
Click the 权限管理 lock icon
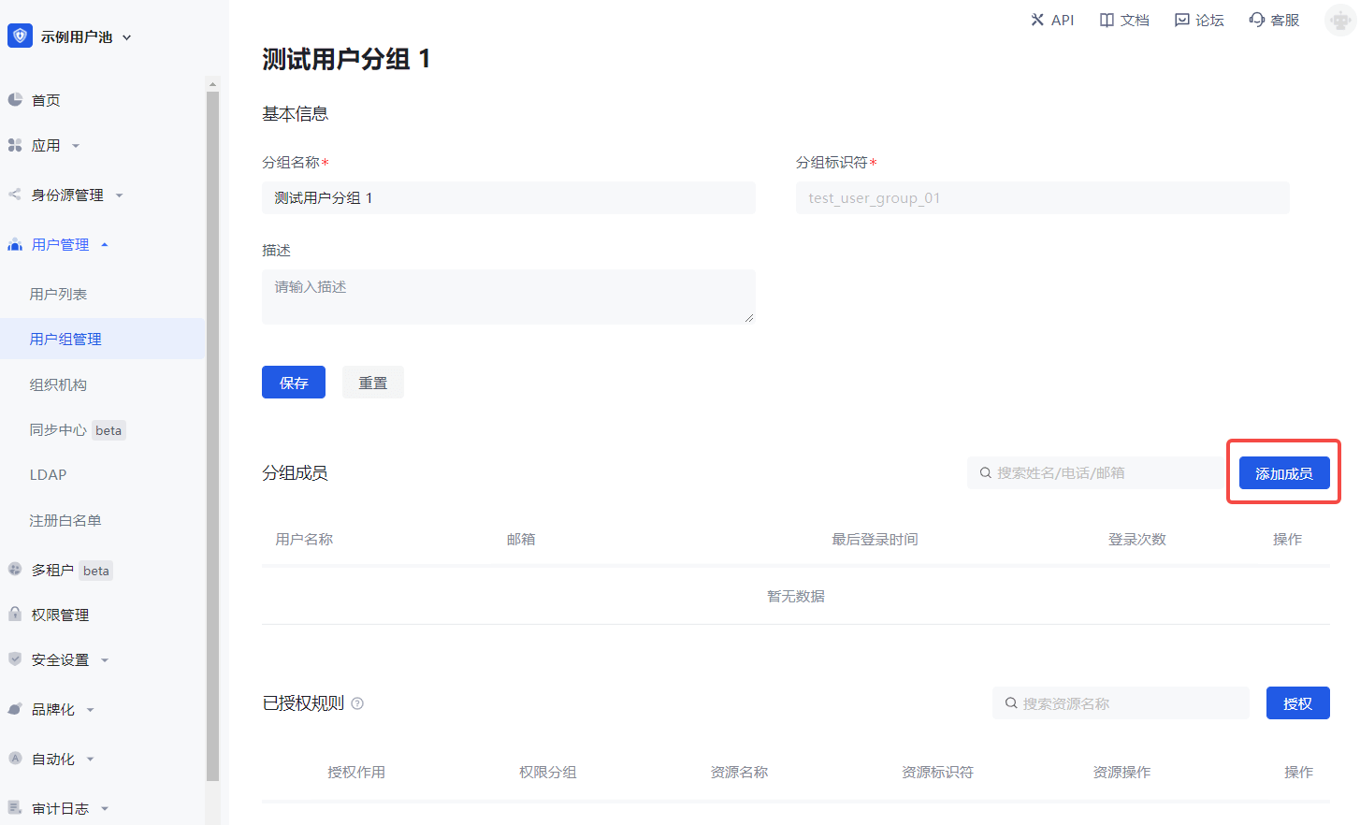15,615
